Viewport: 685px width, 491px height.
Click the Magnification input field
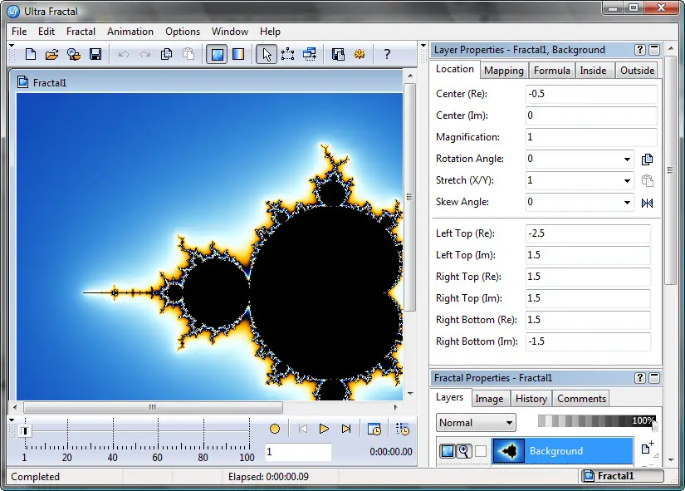click(x=591, y=137)
